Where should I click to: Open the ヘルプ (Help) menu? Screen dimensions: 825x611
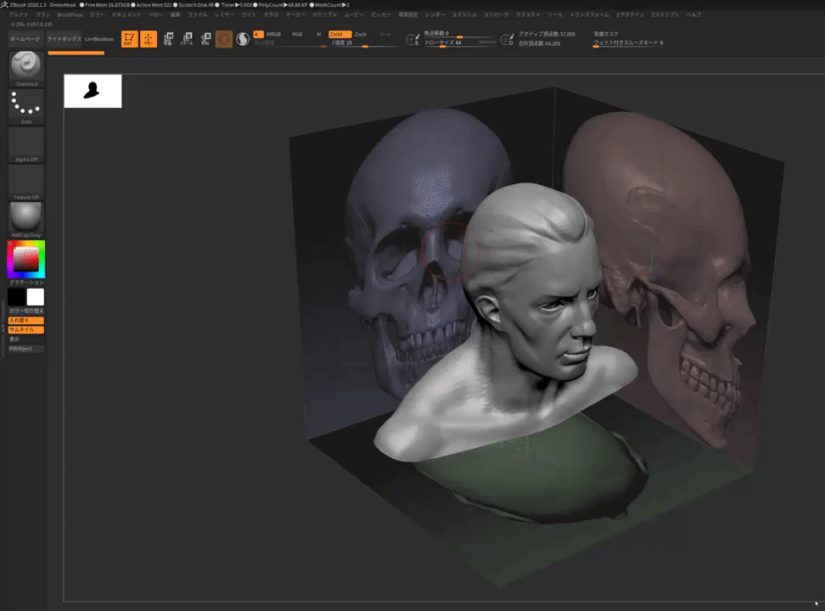click(x=693, y=15)
